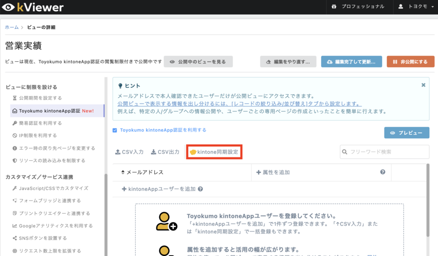
Task: Open レコードの絞り込み/並び替え hint link
Action: (x=239, y=104)
